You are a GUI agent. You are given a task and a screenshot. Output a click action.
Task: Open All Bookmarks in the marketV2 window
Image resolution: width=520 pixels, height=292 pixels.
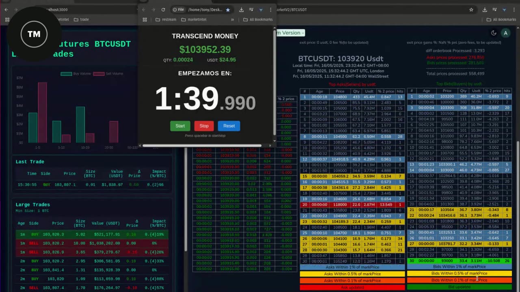501,19
